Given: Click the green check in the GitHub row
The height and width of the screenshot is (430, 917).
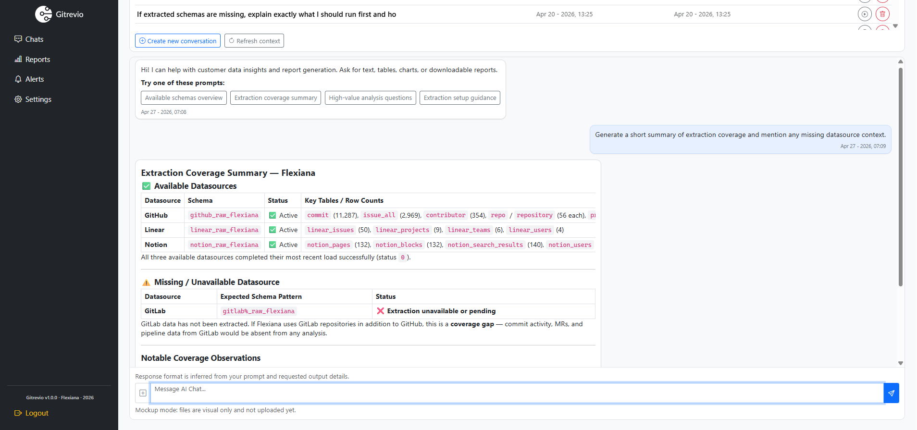Looking at the screenshot, I should [x=273, y=216].
